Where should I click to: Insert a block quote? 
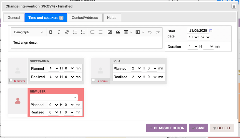click(118, 32)
